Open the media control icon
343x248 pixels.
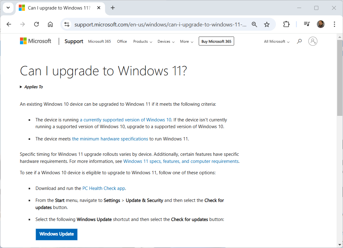[x=306, y=24]
